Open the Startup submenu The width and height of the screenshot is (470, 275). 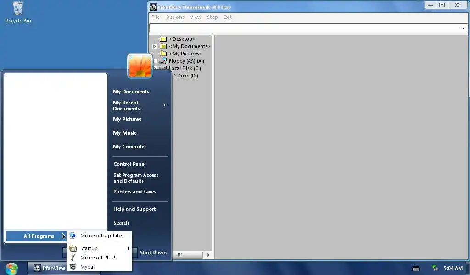tap(100, 248)
